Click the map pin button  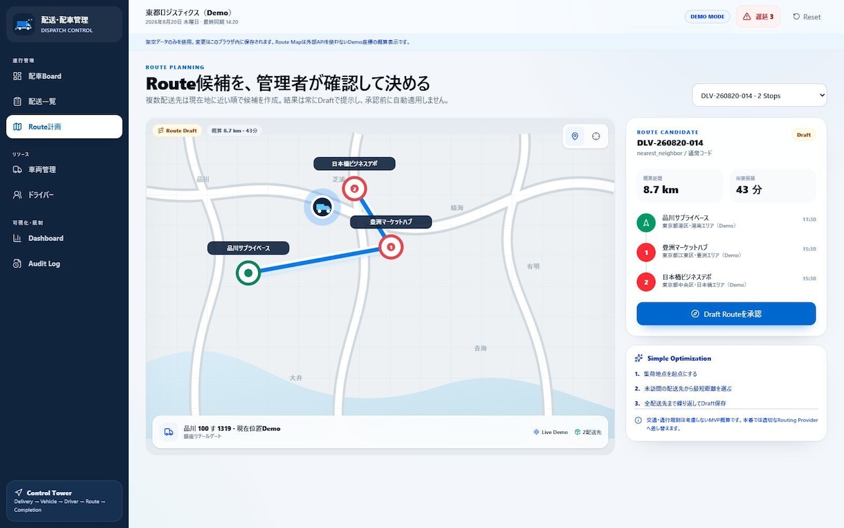pos(575,136)
